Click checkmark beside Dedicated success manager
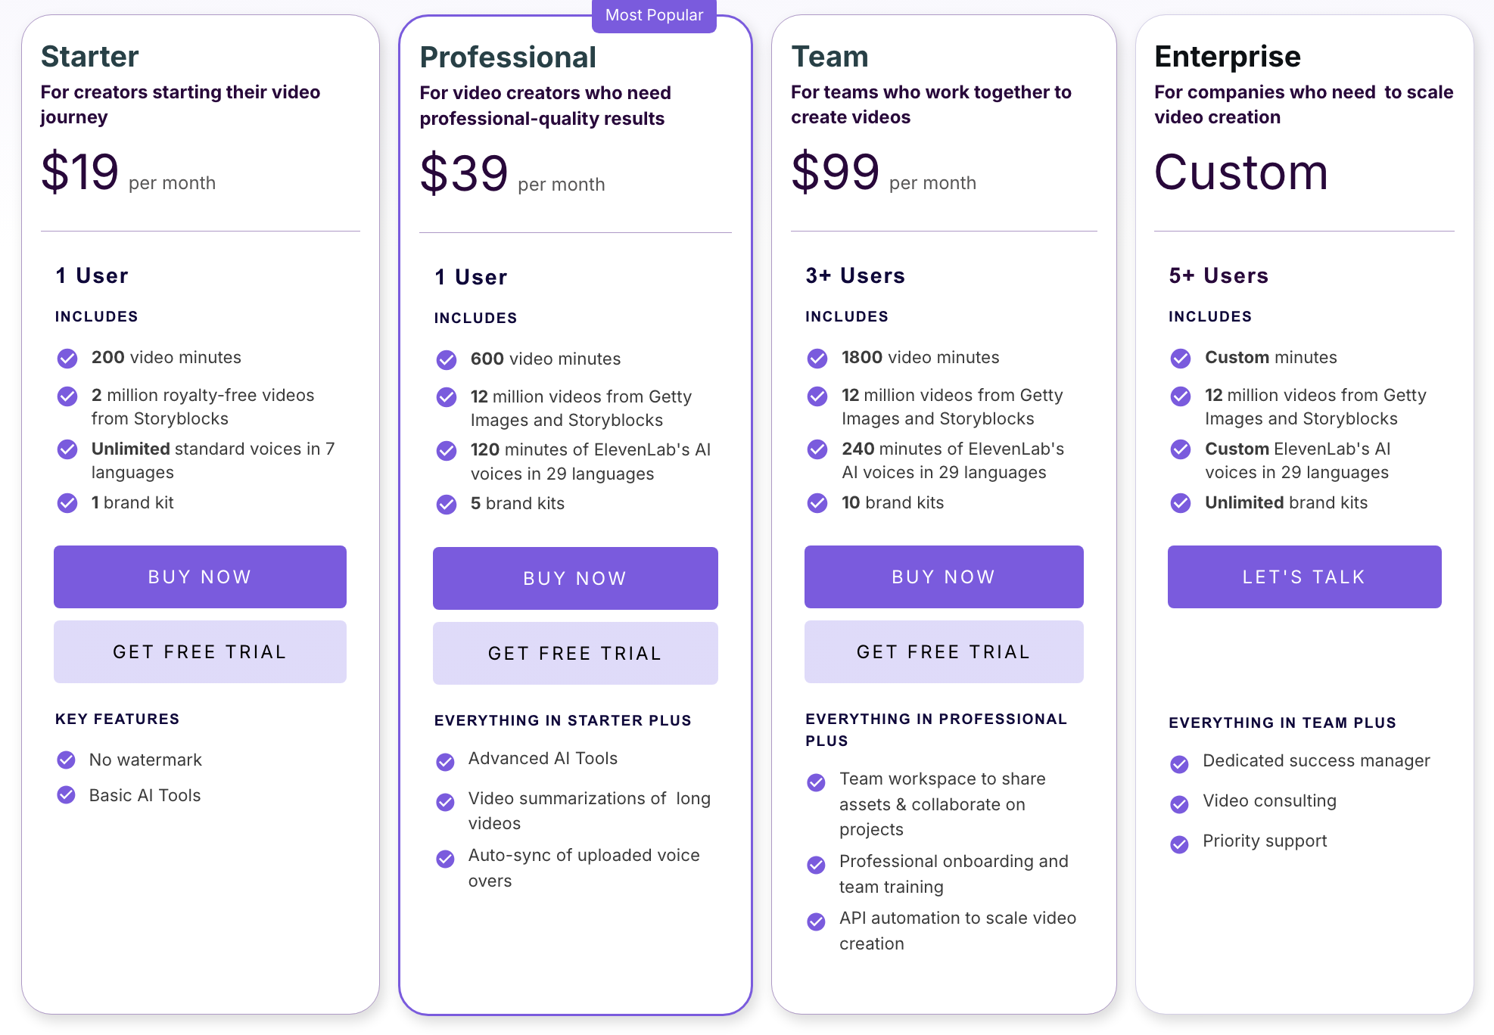This screenshot has width=1494, height=1035. (1179, 763)
